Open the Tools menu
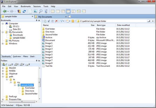Image resolution: width=156 pixels, height=108 pixels. (46, 6)
